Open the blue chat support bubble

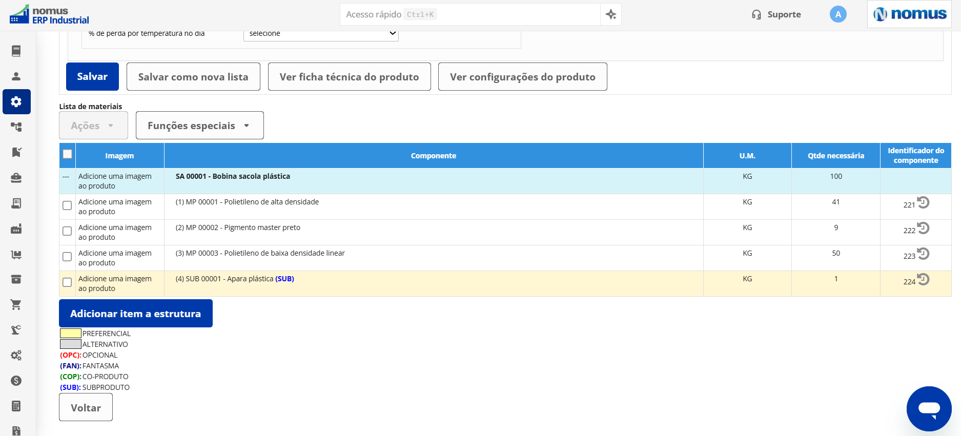click(x=929, y=409)
